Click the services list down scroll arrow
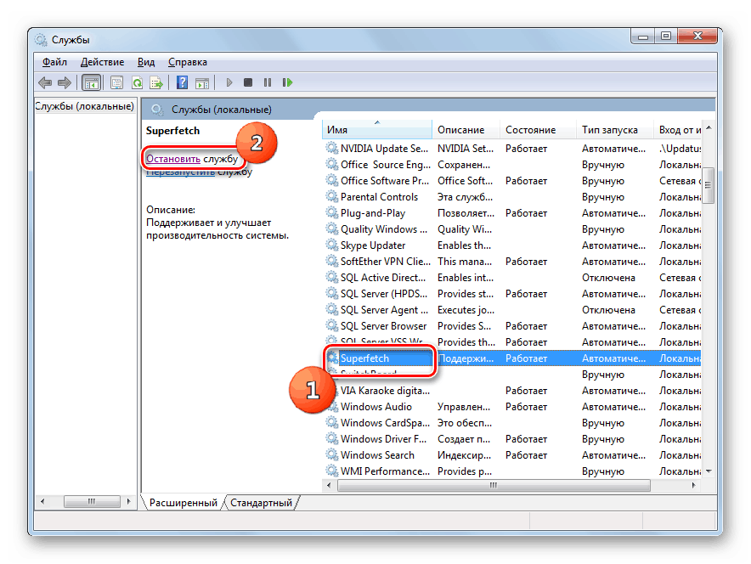This screenshot has width=751, height=564. tap(709, 471)
